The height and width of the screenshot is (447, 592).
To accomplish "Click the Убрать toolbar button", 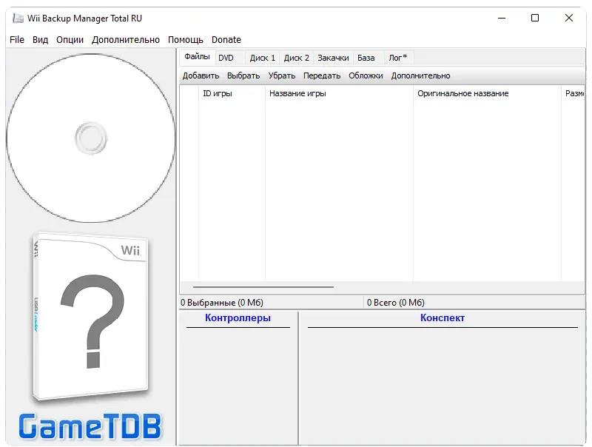I will point(282,75).
